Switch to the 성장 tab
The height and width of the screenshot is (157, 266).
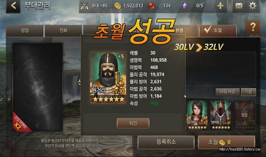click(25, 31)
